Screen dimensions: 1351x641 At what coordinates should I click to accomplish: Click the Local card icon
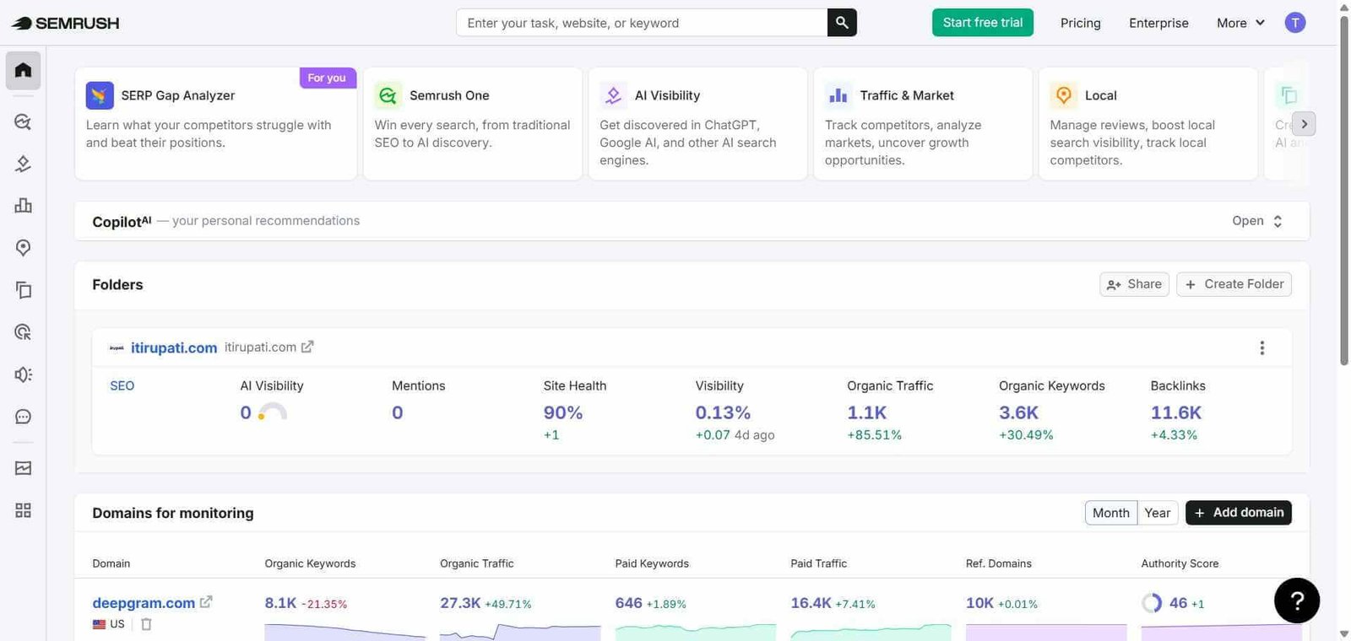(x=1064, y=95)
